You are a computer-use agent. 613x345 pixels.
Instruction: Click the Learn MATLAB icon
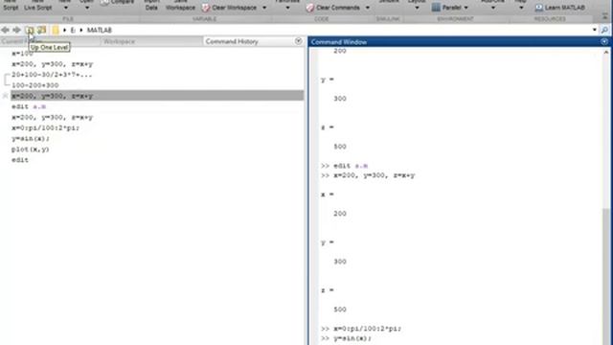point(539,8)
